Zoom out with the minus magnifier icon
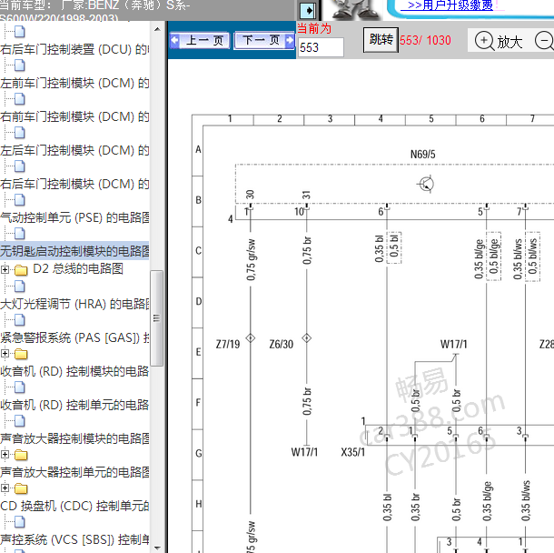The width and height of the screenshot is (554, 553). (x=544, y=41)
